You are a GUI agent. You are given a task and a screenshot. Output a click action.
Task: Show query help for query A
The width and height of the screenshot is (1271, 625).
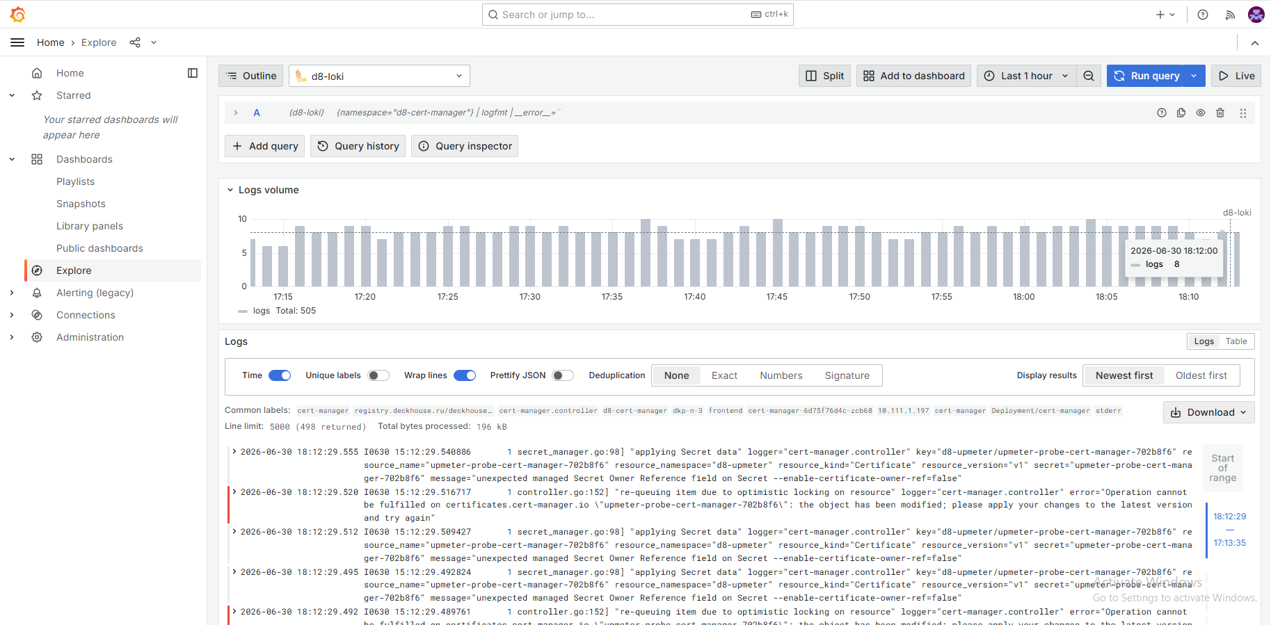click(1162, 113)
